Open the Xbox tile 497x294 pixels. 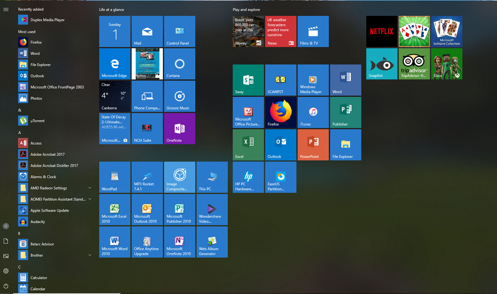tap(446, 64)
